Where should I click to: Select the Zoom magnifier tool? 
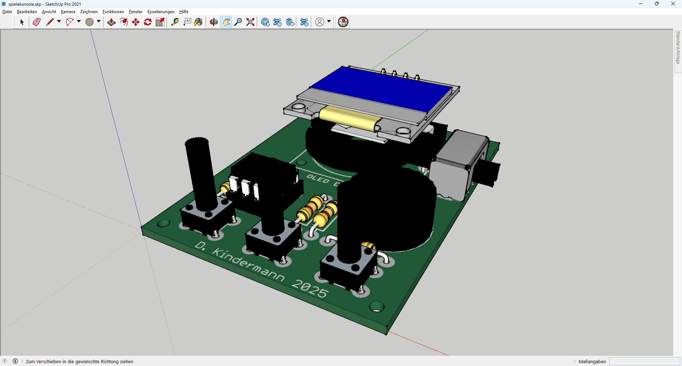click(x=238, y=22)
